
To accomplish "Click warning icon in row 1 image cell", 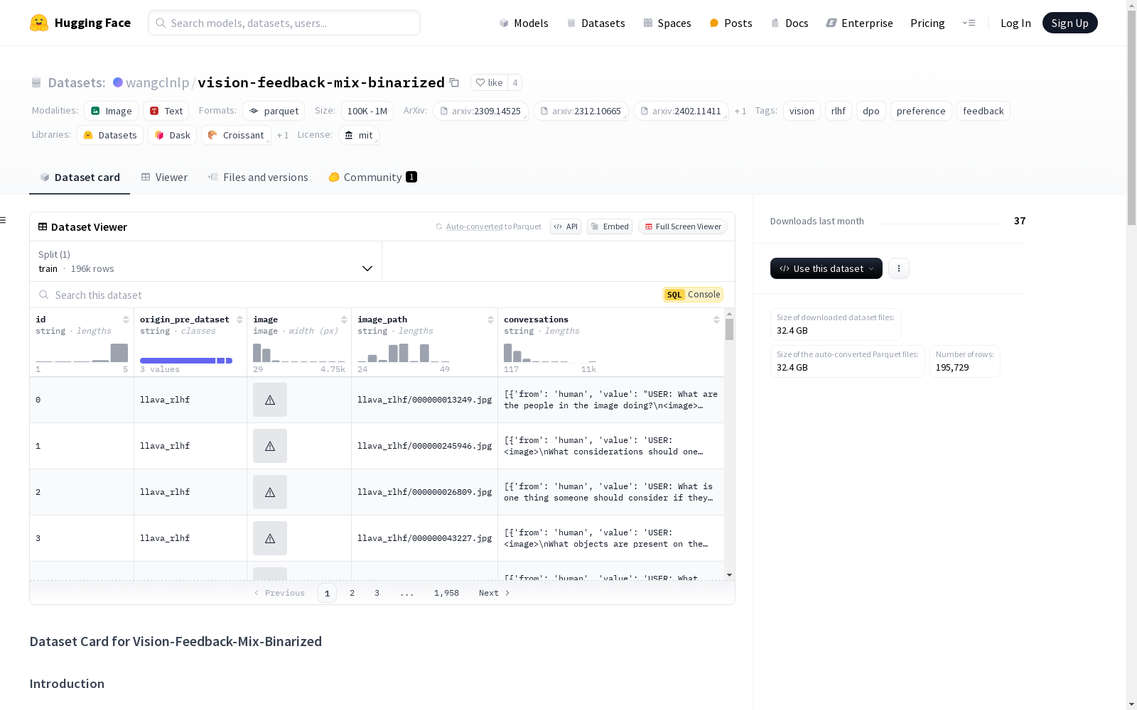I will [270, 446].
